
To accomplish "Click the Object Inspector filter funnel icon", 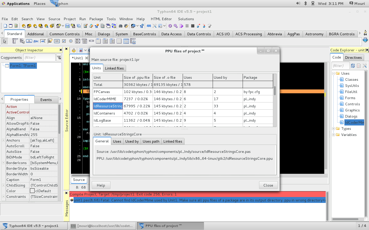I will (59, 57).
